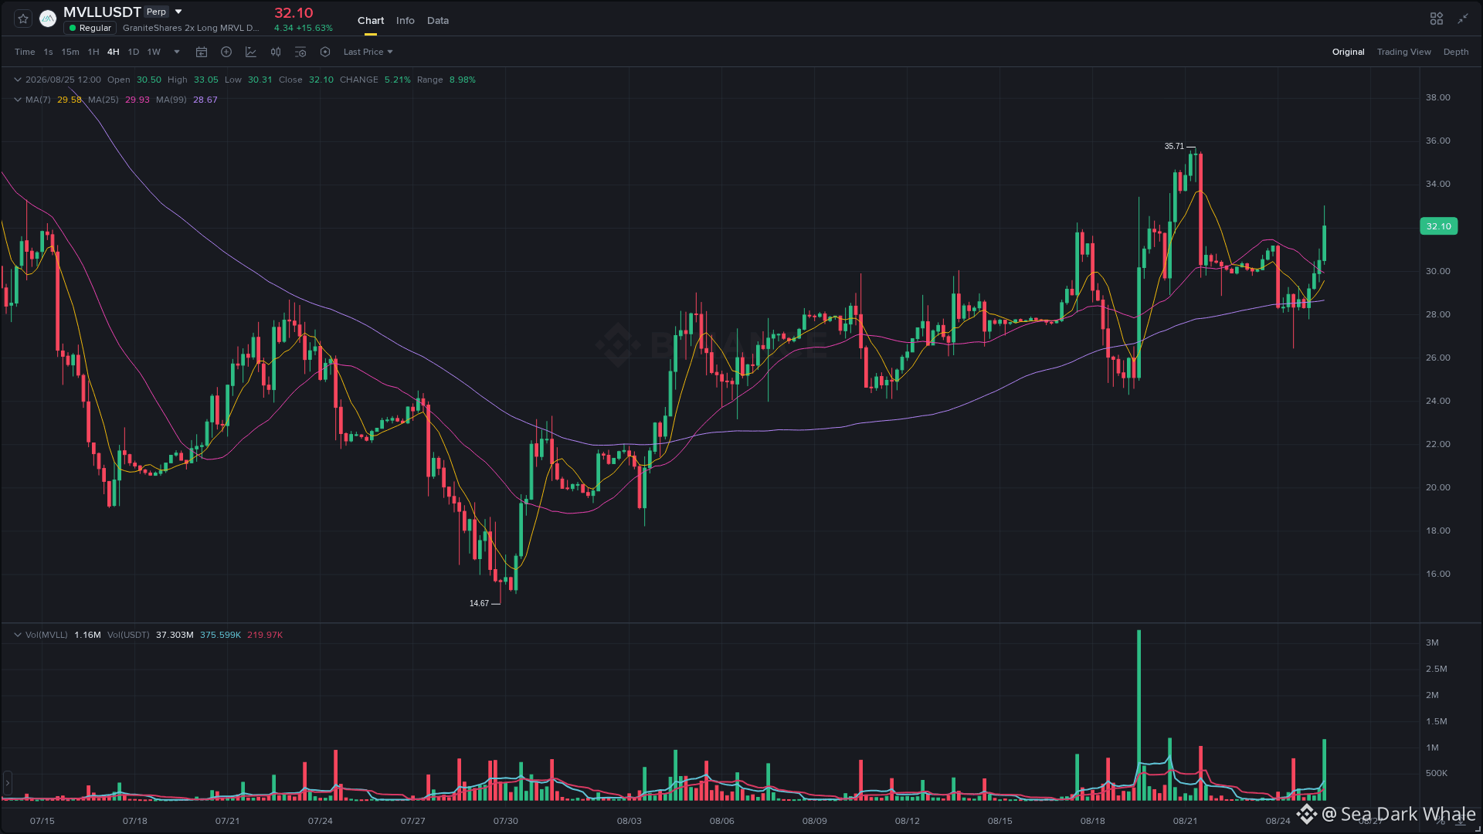Select the Original chart view
Image resolution: width=1483 pixels, height=834 pixels.
click(1349, 52)
